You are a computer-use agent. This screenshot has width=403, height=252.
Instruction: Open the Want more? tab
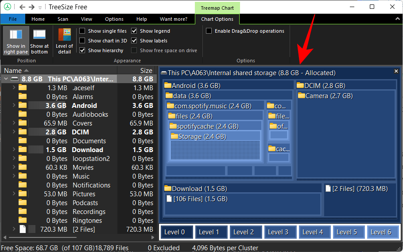pos(174,19)
